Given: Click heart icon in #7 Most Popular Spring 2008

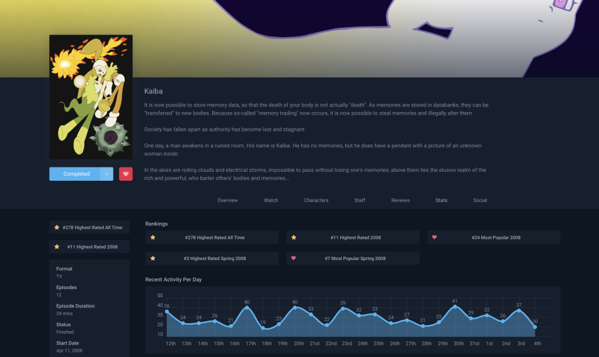Looking at the screenshot, I should coord(294,258).
